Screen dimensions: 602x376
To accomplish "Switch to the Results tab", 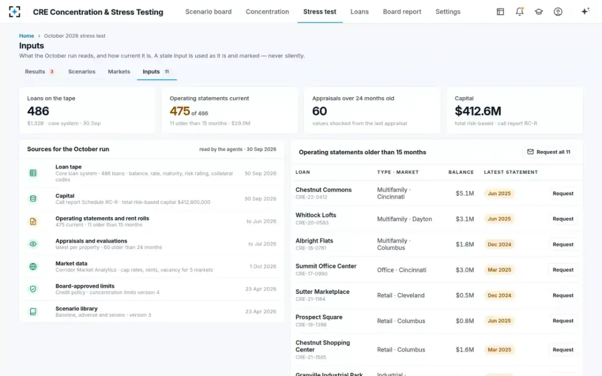I will pyautogui.click(x=40, y=72).
